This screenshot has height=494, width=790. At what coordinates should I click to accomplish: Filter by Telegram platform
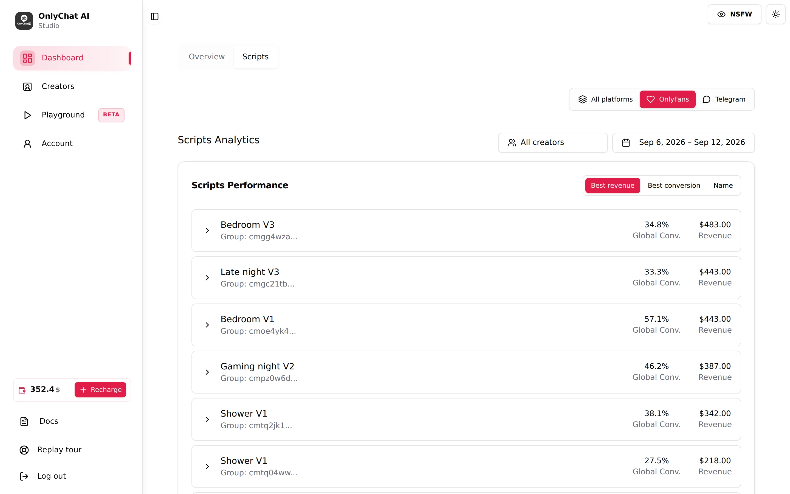click(724, 99)
